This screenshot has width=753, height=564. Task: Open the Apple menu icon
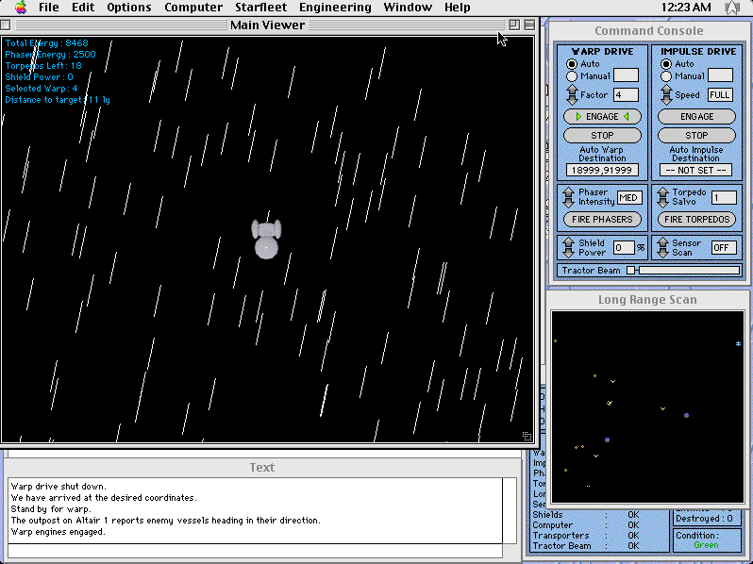point(20,8)
